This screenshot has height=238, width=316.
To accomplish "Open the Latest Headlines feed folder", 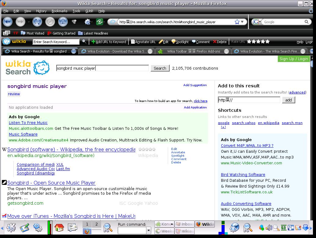I will (x=93, y=33).
